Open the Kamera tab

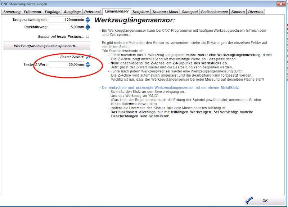[x=238, y=12]
